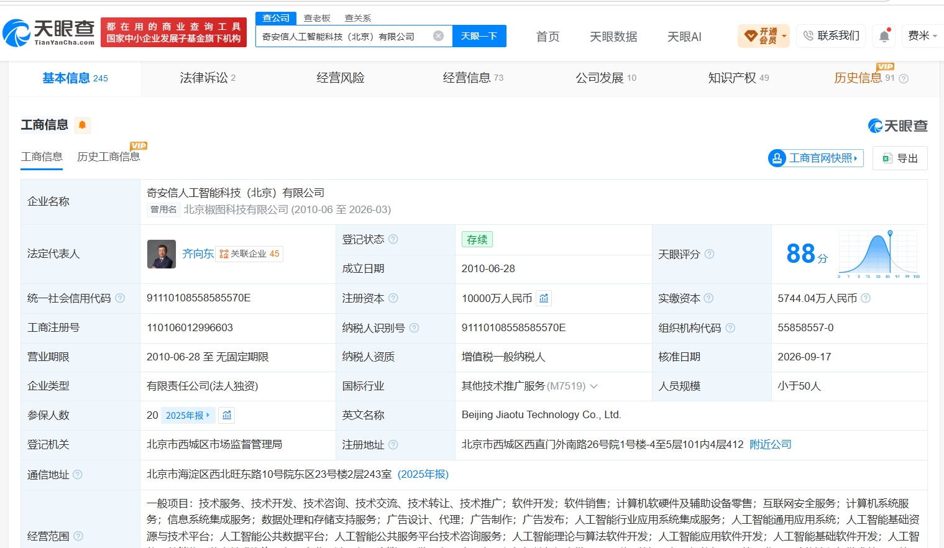Select the 查公司 search tab
This screenshot has height=548, width=944.
(276, 18)
